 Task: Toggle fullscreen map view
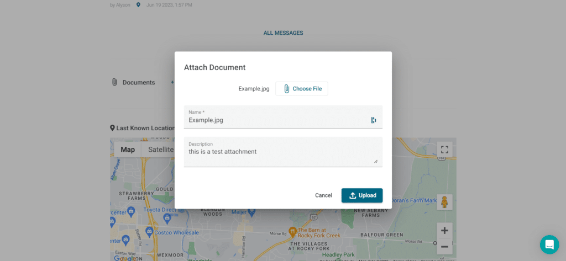click(444, 150)
